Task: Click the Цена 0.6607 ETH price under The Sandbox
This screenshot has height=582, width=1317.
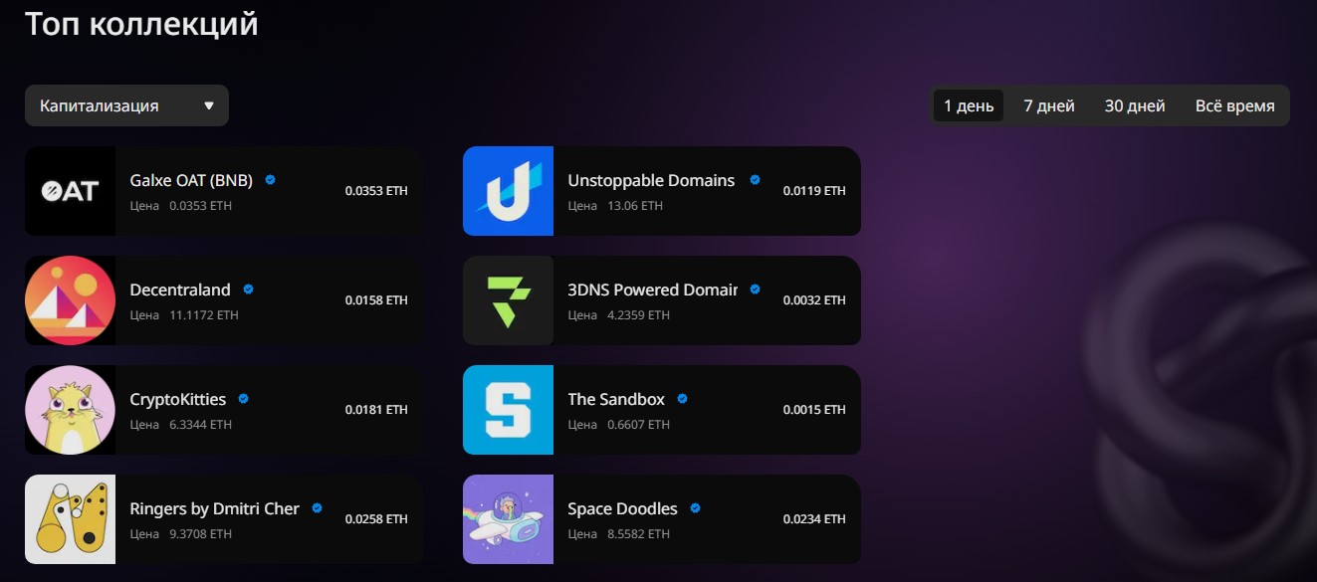Action: click(619, 425)
